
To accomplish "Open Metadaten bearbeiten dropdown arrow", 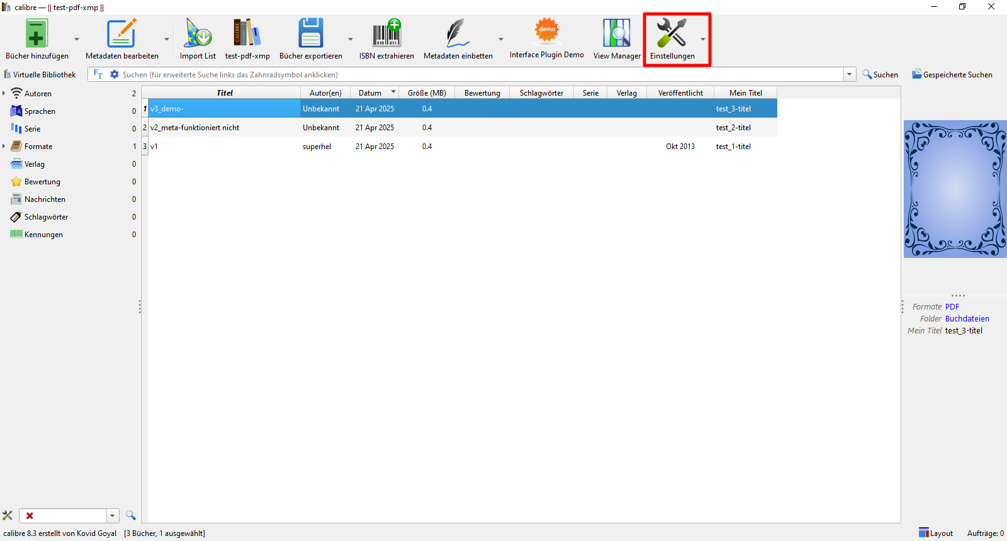I will (167, 39).
